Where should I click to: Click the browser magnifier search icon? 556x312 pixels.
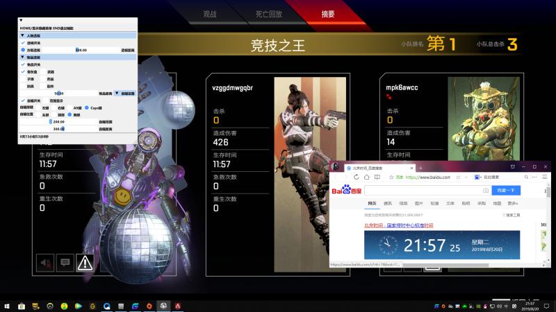526,177
